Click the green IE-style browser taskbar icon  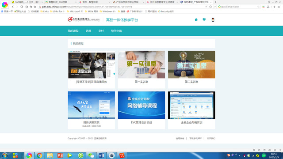[80, 155]
